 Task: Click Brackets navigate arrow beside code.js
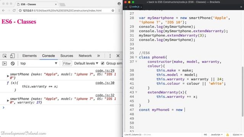(126, 7)
